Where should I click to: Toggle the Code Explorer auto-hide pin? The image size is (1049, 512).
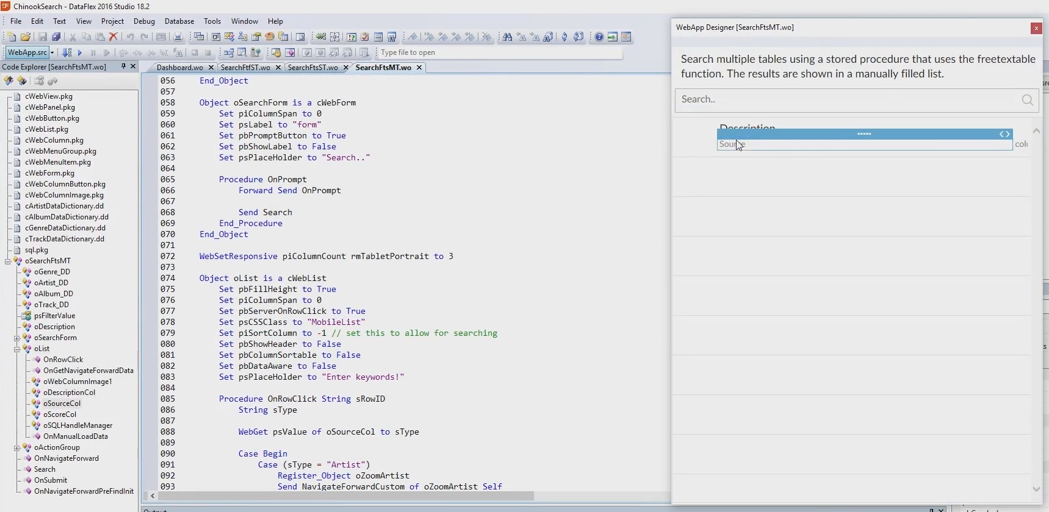(123, 66)
